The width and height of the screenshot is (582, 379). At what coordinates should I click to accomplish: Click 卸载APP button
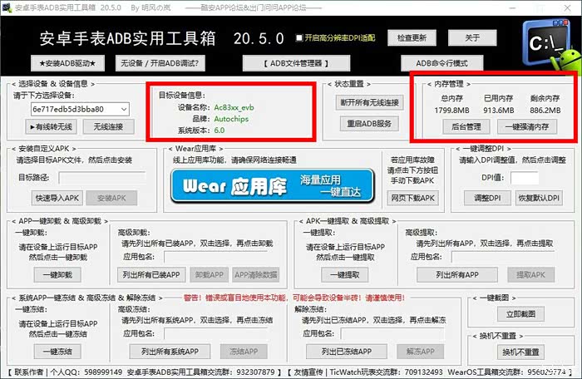210,275
